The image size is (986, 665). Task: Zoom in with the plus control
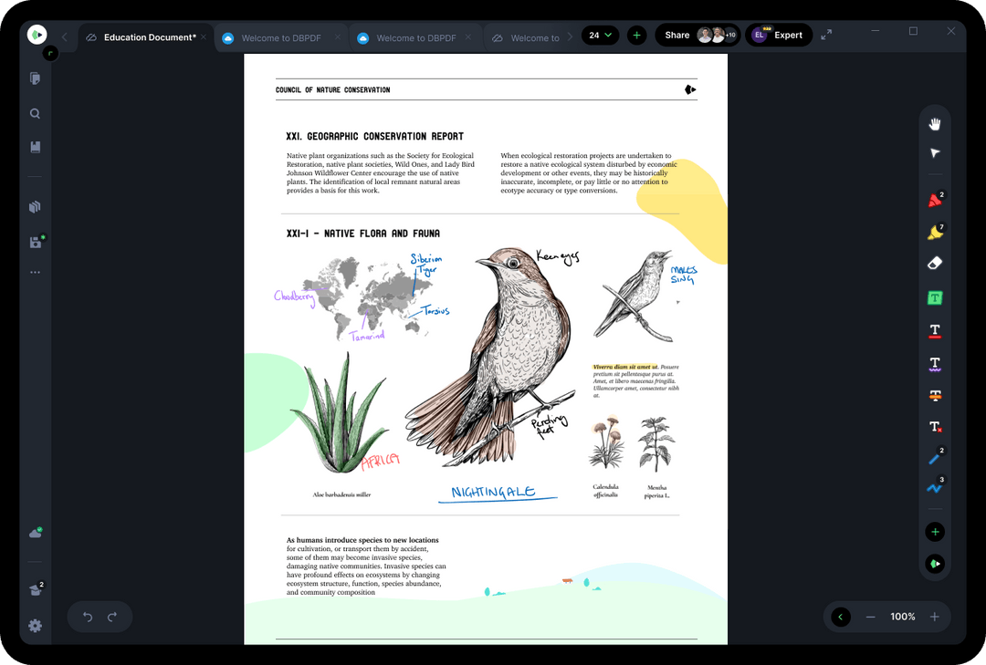pos(934,617)
